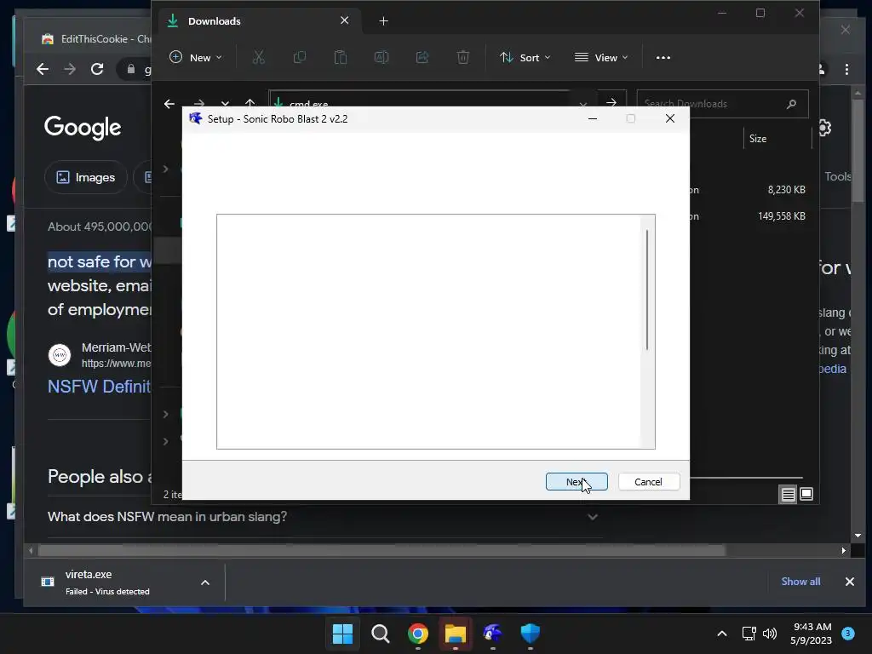Screen dimensions: 872x654
Task: Open Windows Security shield on taskbar
Action: (530, 634)
